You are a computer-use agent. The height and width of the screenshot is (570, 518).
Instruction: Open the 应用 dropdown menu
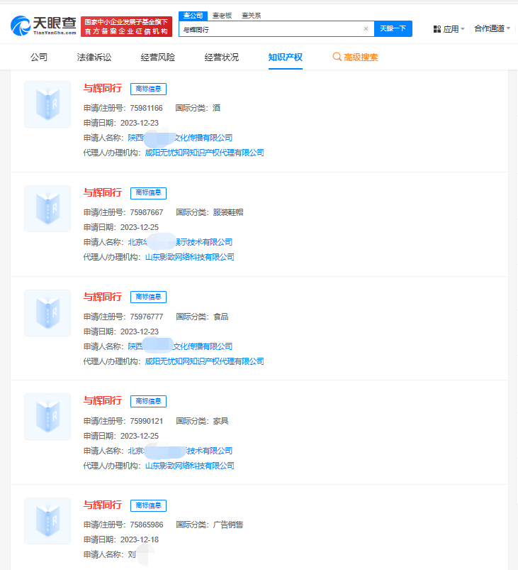454,29
